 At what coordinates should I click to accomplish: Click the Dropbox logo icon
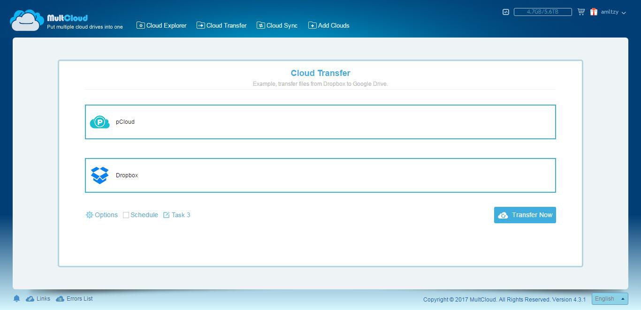99,175
